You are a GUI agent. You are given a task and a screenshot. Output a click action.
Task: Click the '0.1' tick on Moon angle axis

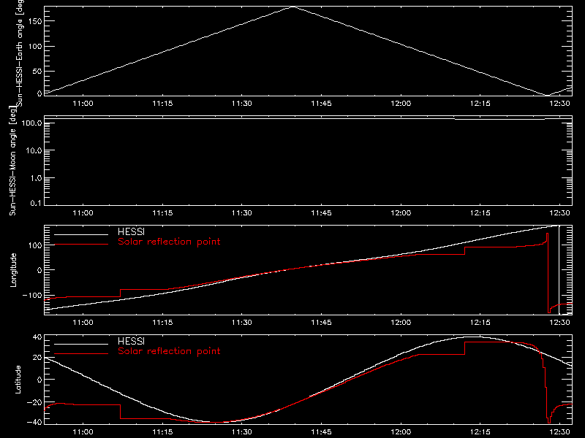click(36, 203)
